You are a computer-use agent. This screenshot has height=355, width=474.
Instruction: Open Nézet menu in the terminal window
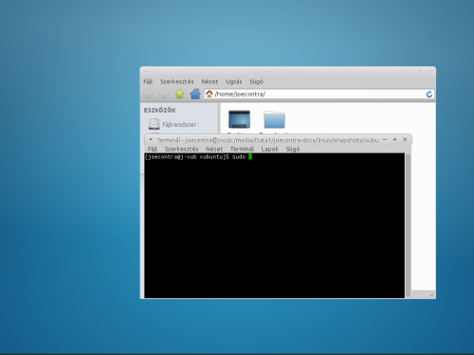pos(214,149)
